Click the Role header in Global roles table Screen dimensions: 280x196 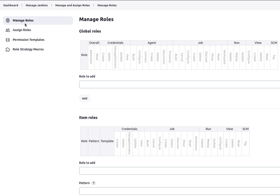pyautogui.click(x=84, y=55)
